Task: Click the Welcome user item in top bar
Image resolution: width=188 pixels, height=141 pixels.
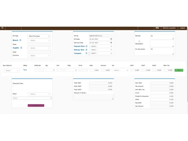Action: [169, 28]
